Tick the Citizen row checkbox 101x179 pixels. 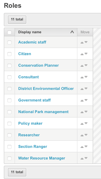pos(9,54)
